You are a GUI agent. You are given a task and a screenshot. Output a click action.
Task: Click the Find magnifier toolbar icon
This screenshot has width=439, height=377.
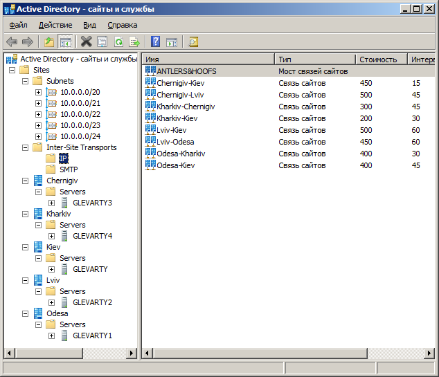(193, 42)
